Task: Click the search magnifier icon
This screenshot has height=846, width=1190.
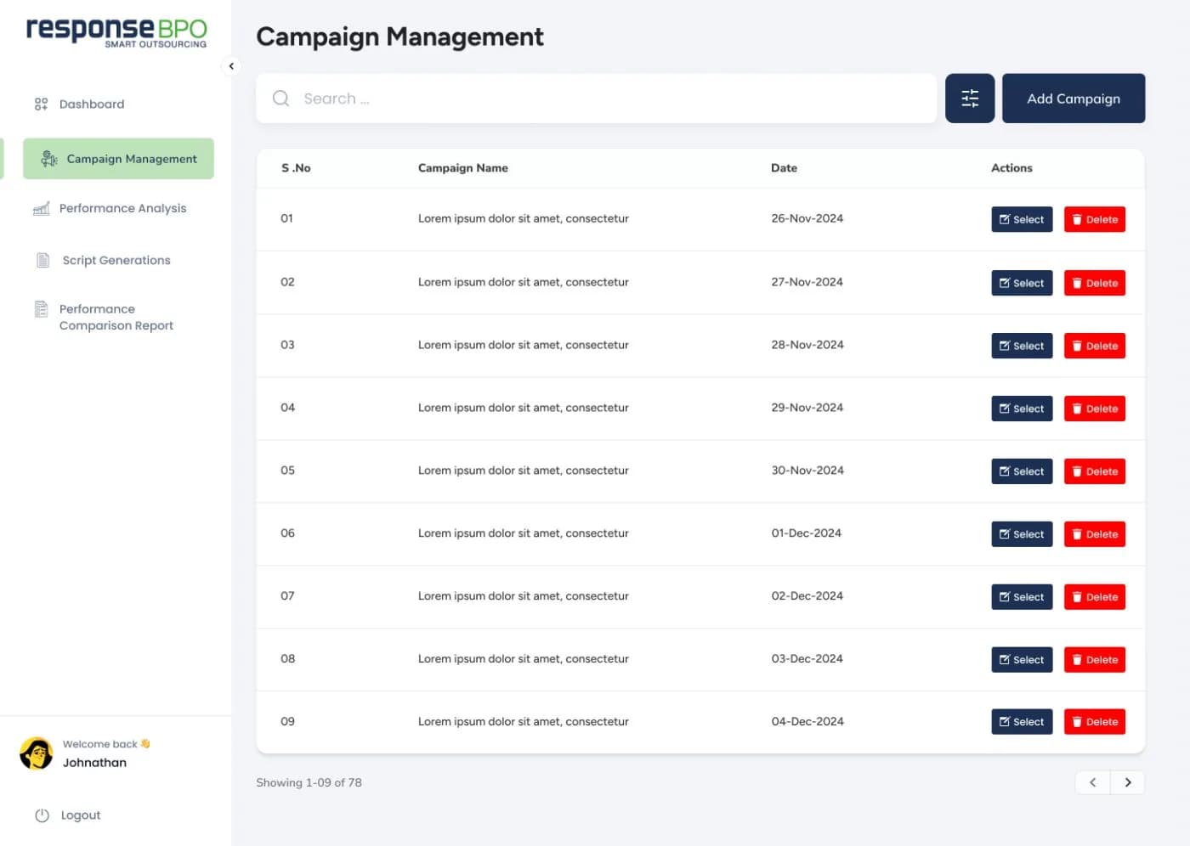Action: pos(280,99)
